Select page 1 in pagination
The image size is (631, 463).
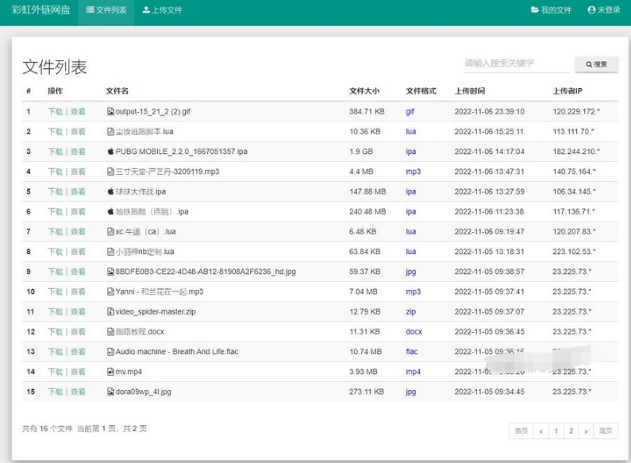(x=556, y=430)
